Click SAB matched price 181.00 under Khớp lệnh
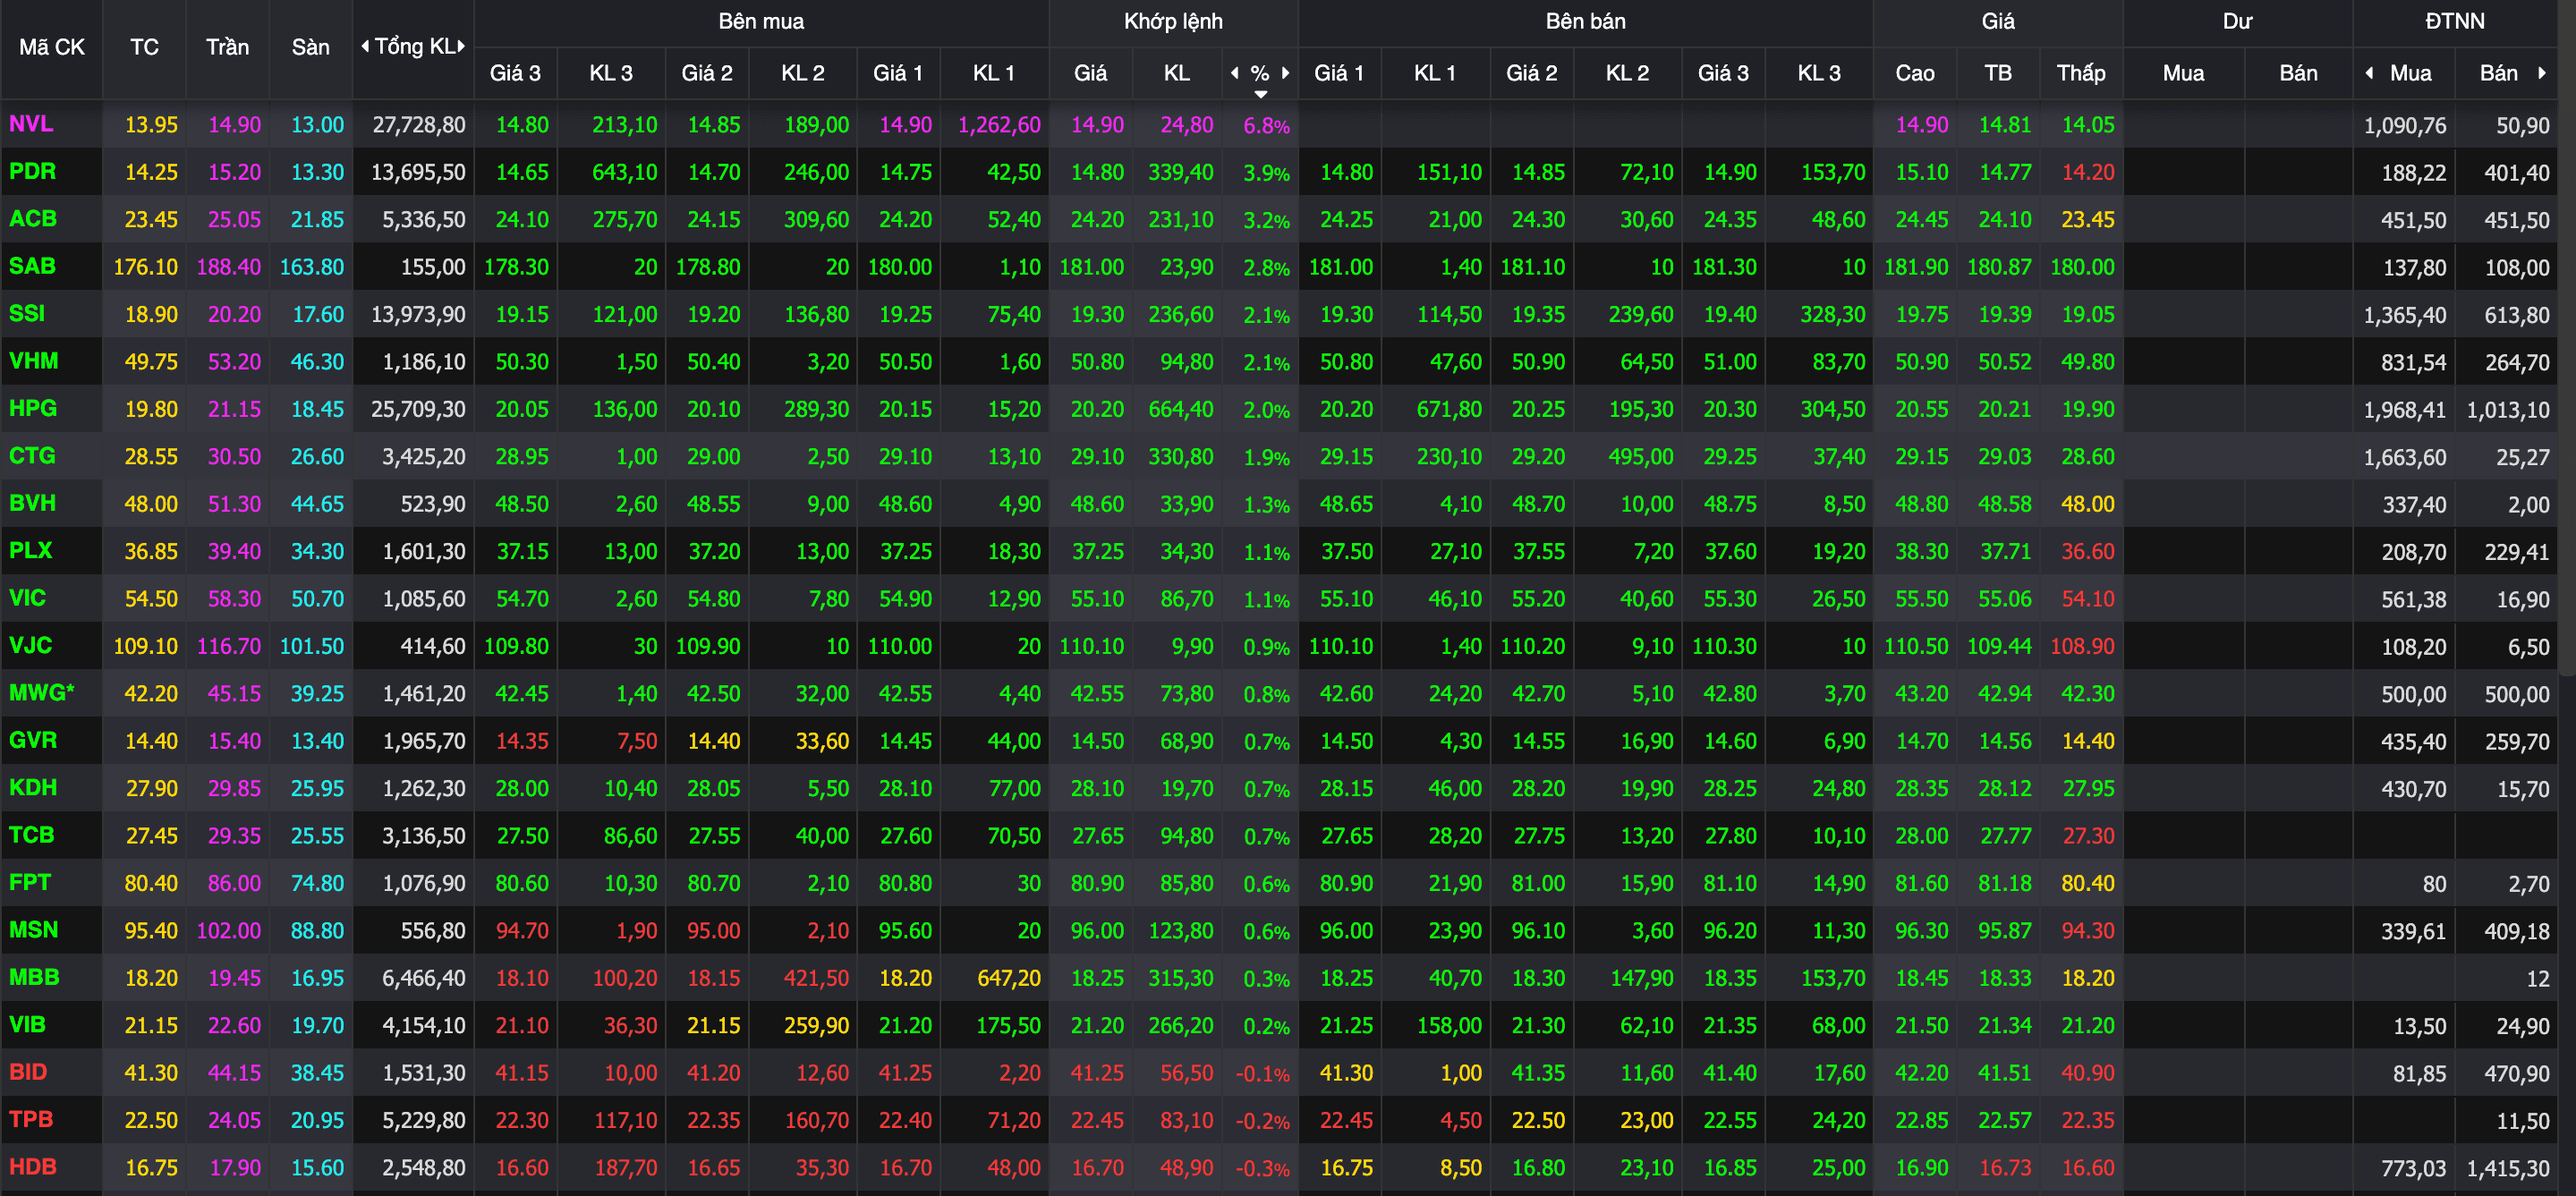Screen dimensions: 2576x1196 [x=1091, y=267]
